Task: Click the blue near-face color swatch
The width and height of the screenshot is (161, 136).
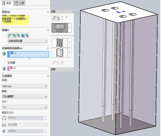Action: pyautogui.click(x=9, y=54)
